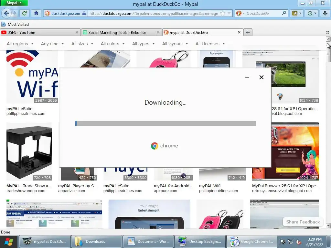Open Downloads folder in taskbar

(96, 242)
